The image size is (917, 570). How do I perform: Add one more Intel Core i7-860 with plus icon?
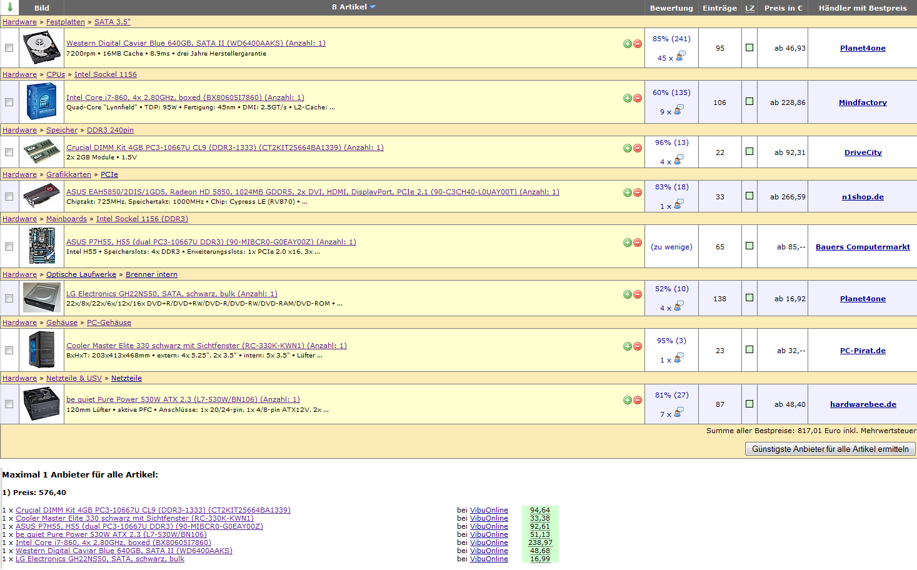click(628, 98)
